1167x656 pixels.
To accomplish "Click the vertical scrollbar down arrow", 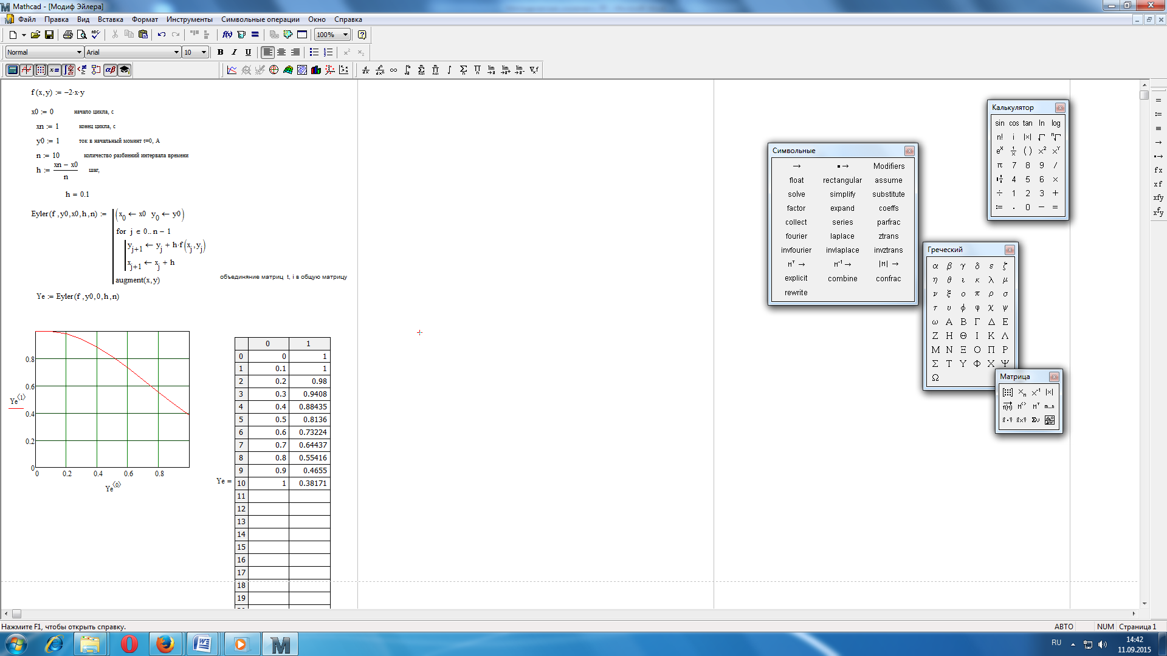I will [1145, 604].
